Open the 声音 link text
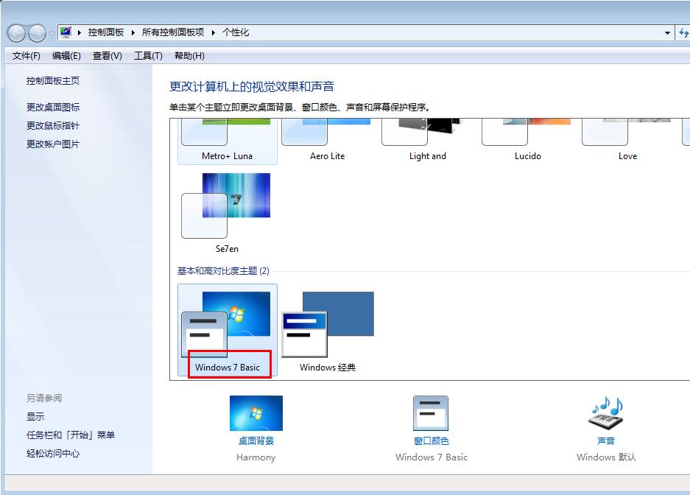This screenshot has width=690, height=495. (x=606, y=441)
